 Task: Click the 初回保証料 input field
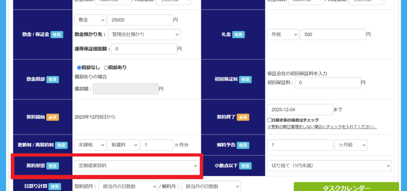click(x=328, y=83)
